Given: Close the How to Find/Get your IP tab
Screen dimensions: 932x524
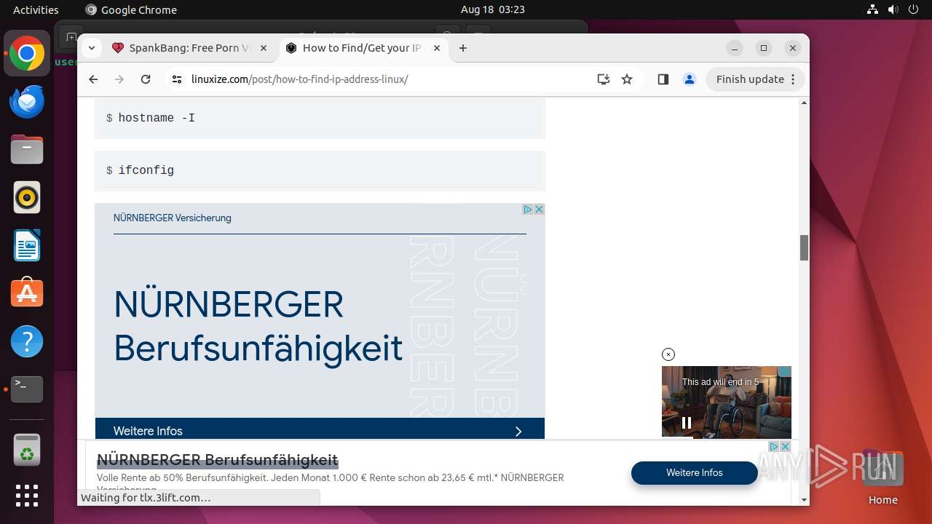Looking at the screenshot, I should point(437,48).
